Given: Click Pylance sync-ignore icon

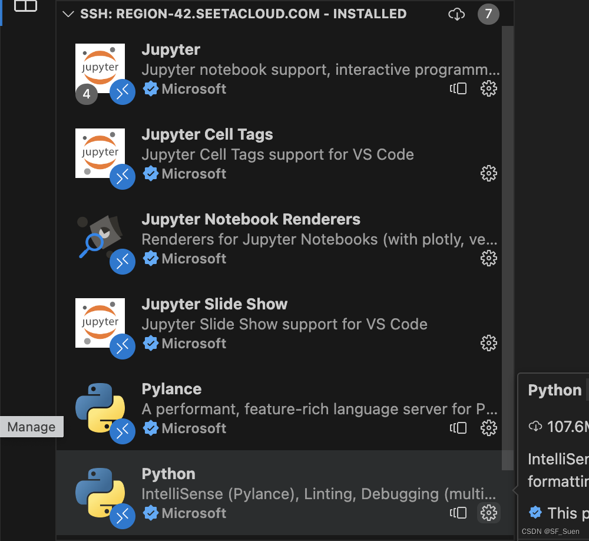Looking at the screenshot, I should tap(458, 428).
